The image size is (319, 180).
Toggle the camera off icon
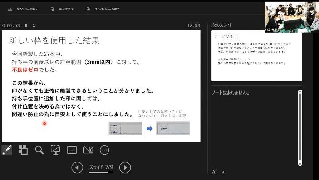pyautogui.click(x=88, y=150)
